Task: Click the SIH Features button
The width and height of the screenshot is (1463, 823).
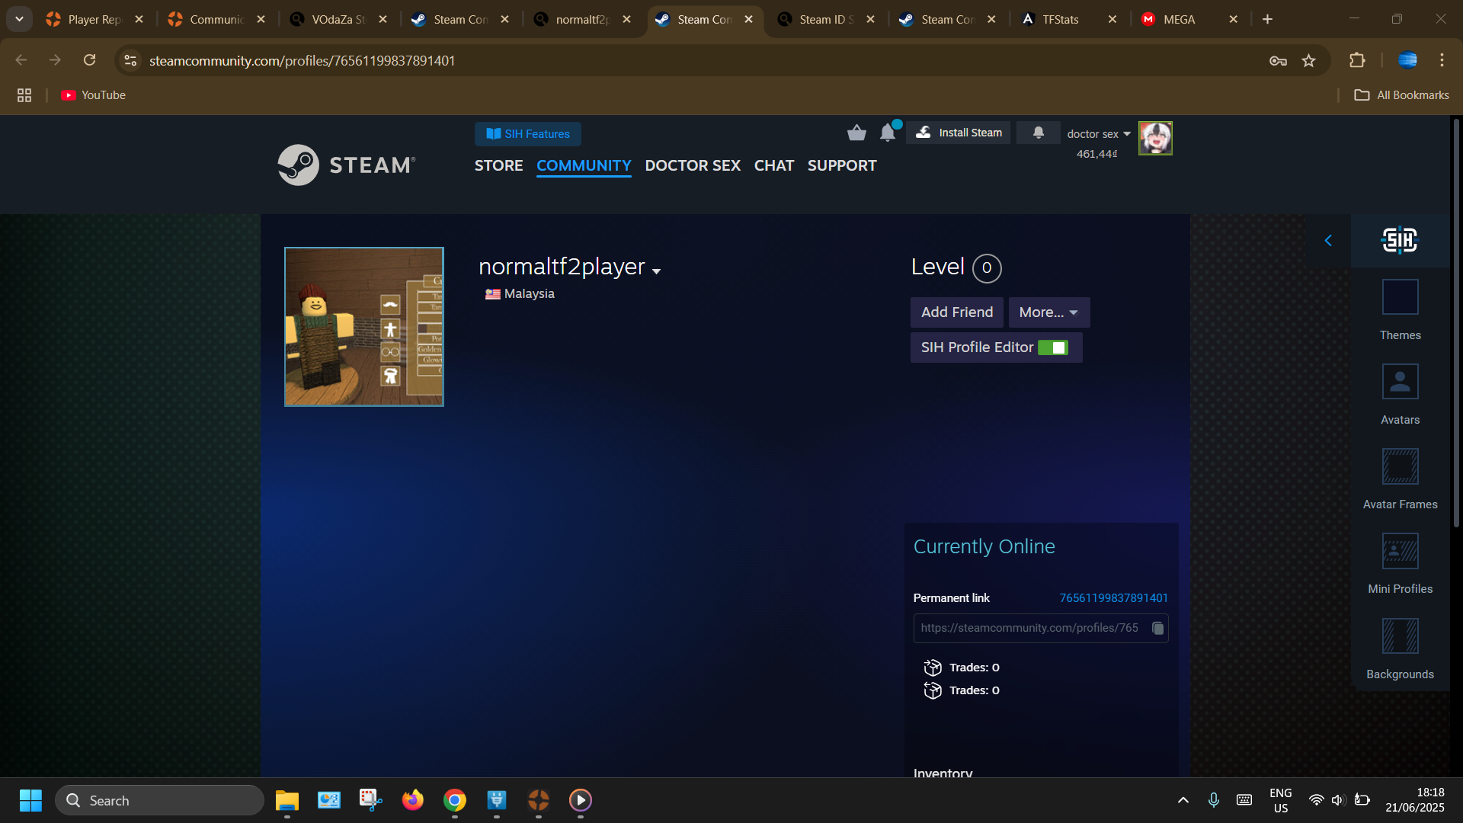Action: pos(528,134)
